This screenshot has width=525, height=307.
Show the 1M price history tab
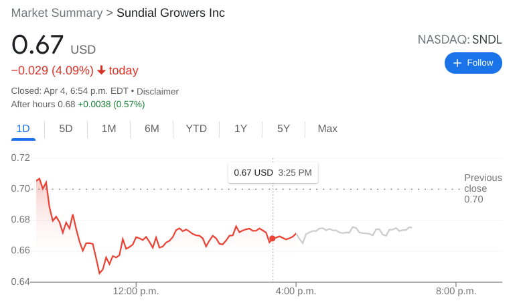coord(108,129)
